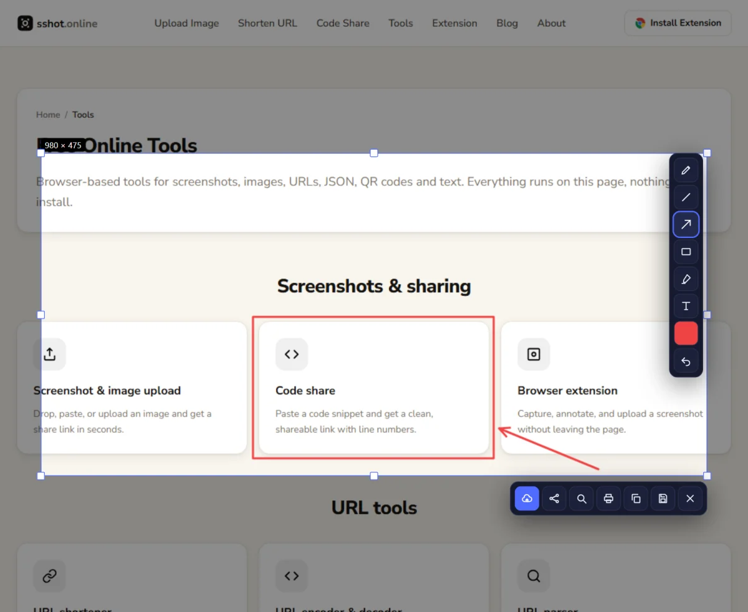Share the captured selection

554,499
